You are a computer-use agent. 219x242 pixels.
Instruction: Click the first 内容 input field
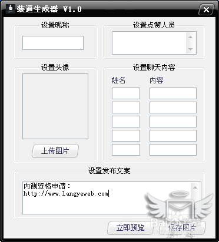tap(173, 93)
